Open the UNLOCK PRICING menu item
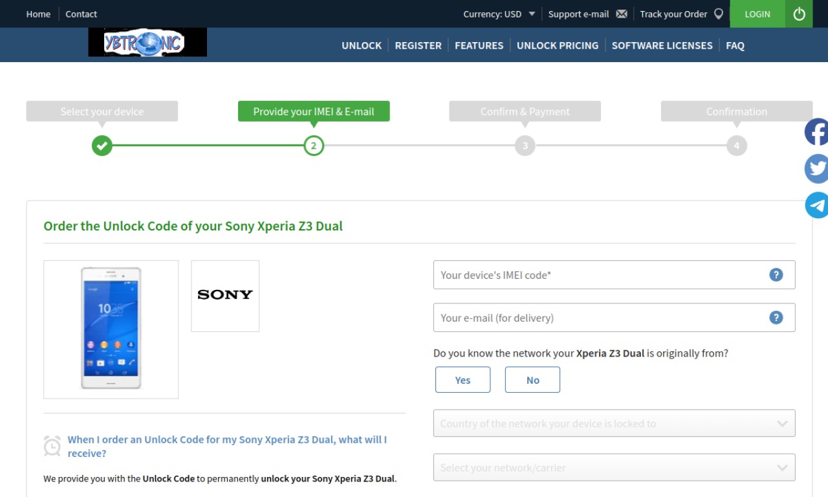 click(558, 45)
